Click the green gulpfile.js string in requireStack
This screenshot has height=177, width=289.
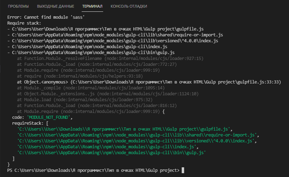(x=124, y=129)
